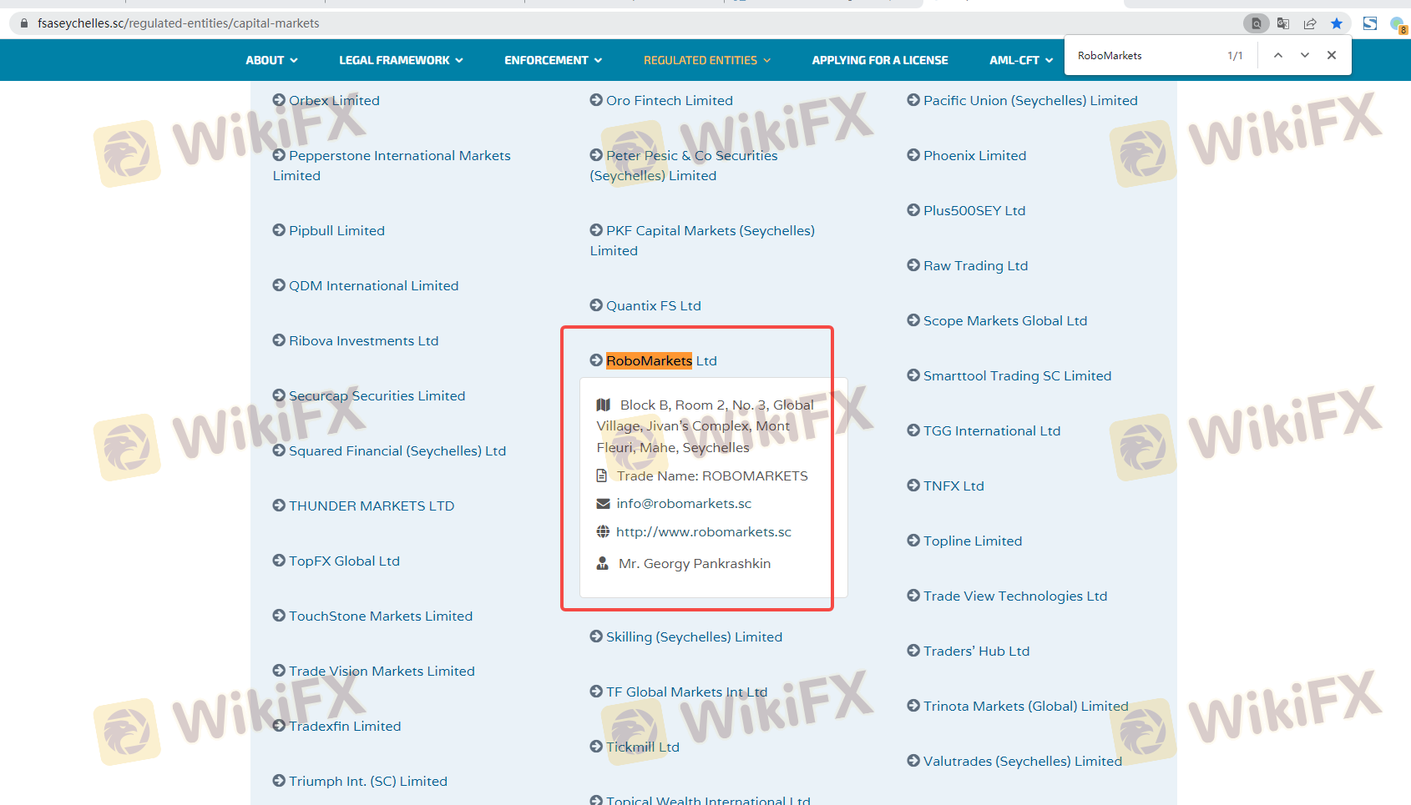Go to previous find result arrow
This screenshot has width=1411, height=805.
pyautogui.click(x=1277, y=55)
